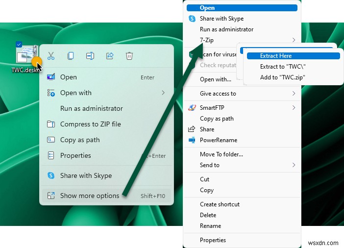Open Properties in the new context menu
Screen dimensions: 344x248
coord(106,155)
